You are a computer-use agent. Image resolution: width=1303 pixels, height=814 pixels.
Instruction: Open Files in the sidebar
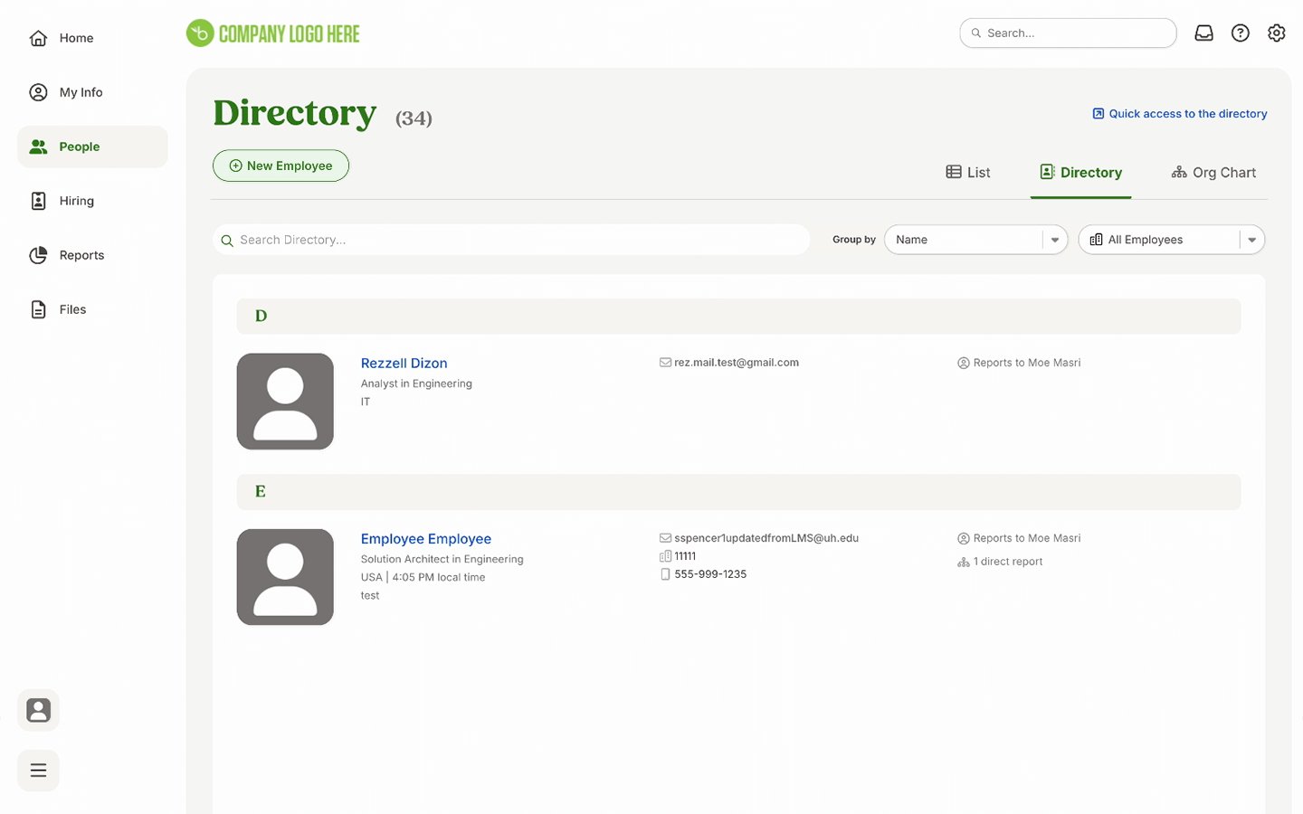72,309
